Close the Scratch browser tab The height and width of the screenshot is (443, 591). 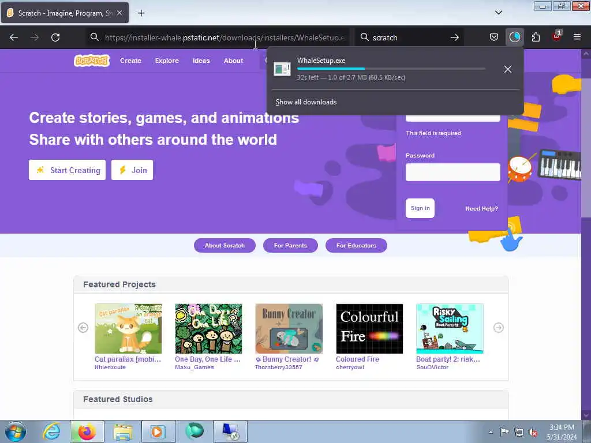click(x=119, y=13)
